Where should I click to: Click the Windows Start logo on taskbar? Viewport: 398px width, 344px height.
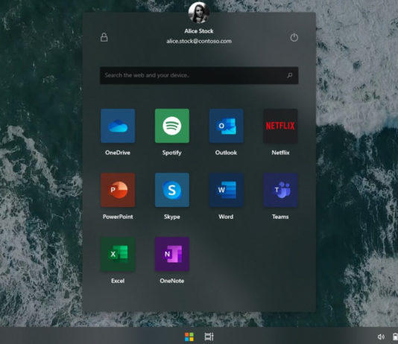click(189, 337)
